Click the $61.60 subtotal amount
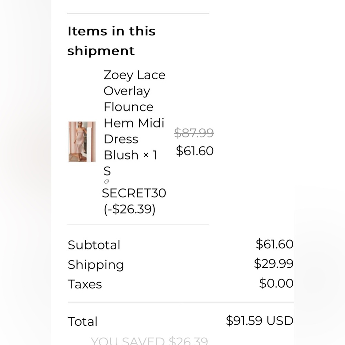The image size is (345, 345). [274, 244]
